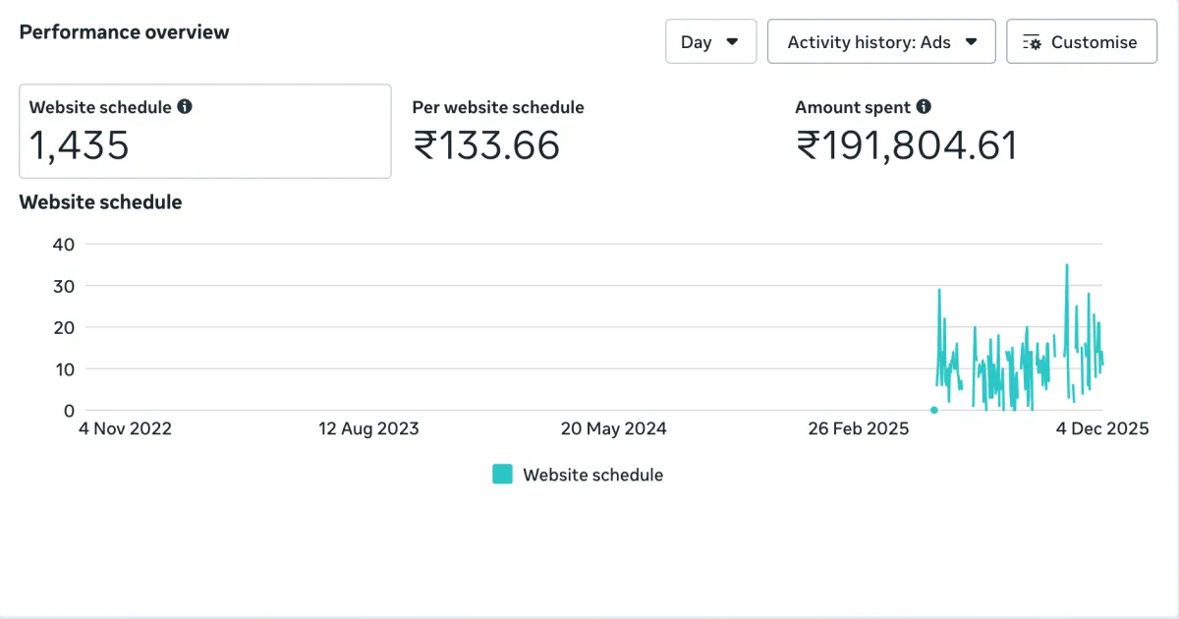Click the Performance overview heading
Image resolution: width=1179 pixels, height=619 pixels.
point(124,31)
